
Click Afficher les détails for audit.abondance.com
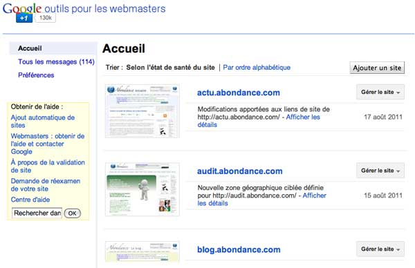[314, 195]
